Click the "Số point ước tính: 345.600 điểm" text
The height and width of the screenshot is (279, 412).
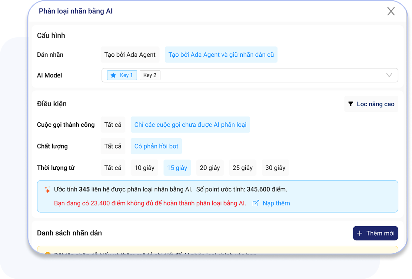tap(242, 189)
